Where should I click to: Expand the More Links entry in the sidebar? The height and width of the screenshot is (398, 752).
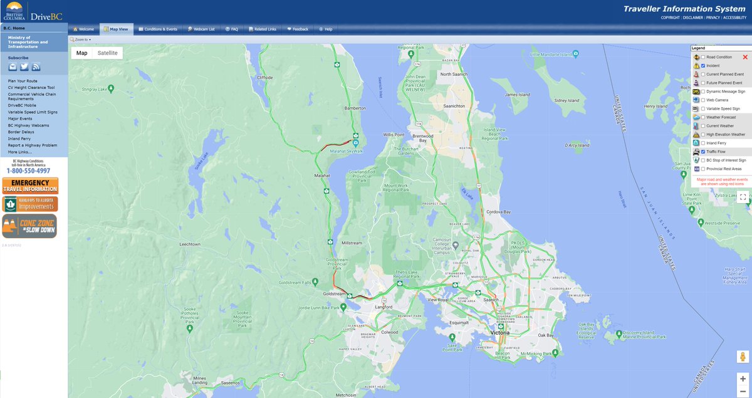(x=18, y=151)
